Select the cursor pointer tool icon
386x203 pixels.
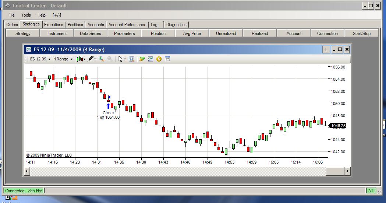point(120,59)
